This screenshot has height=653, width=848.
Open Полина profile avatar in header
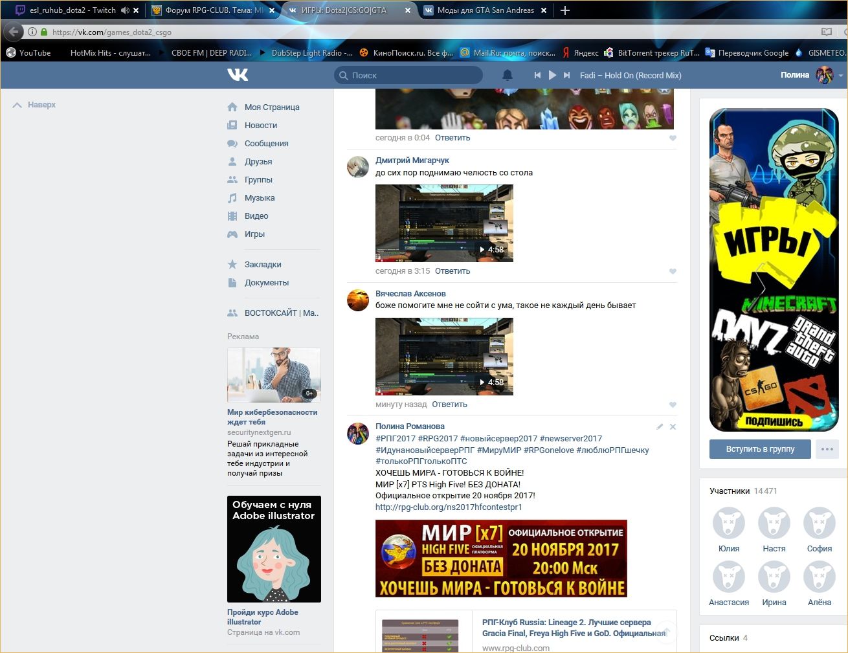[825, 75]
